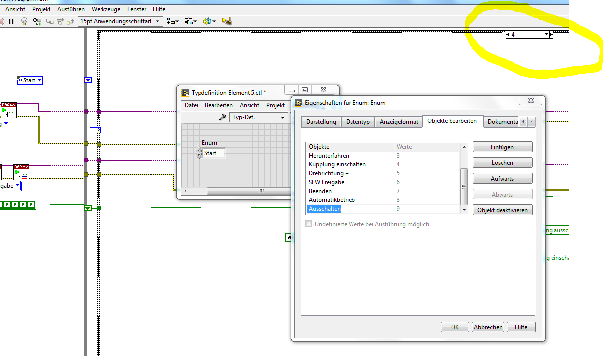
Task: Switch to the Darstellung tab
Action: 321,122
